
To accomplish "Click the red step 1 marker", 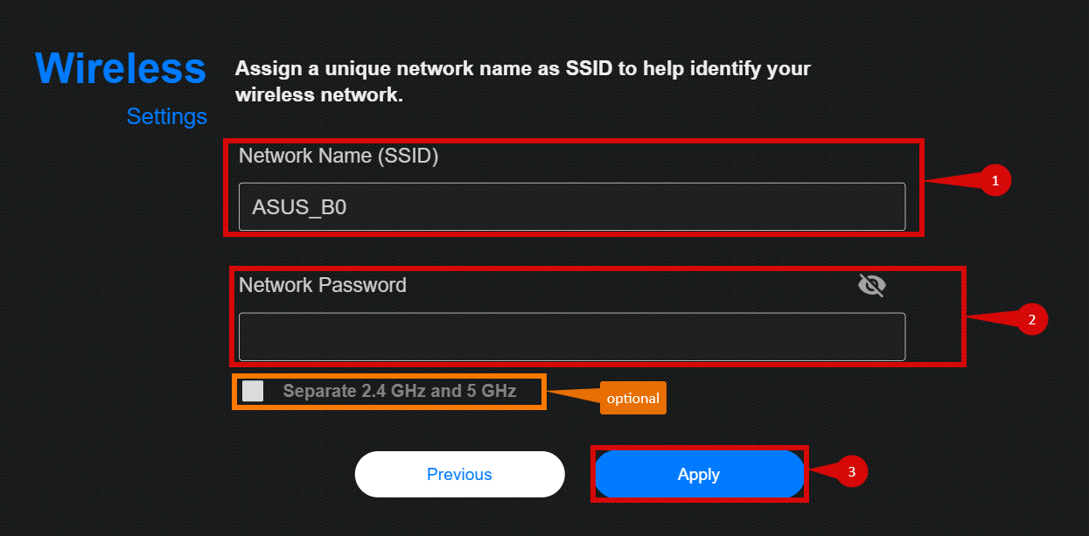I will point(994,181).
